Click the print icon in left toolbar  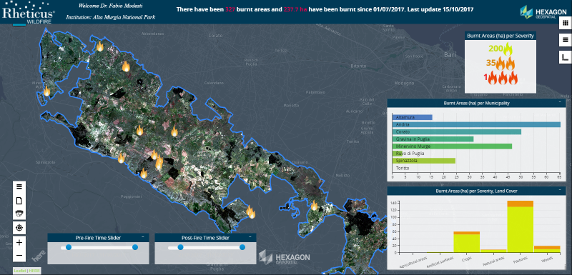click(19, 214)
